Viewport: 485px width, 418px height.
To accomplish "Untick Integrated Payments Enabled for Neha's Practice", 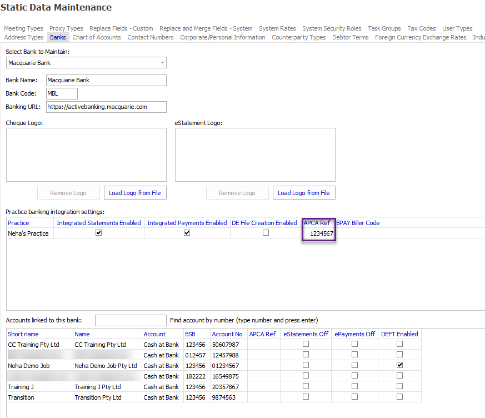I will [187, 233].
